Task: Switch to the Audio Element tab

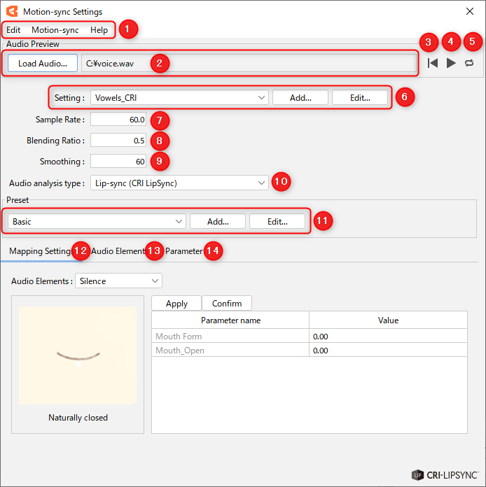Action: tap(118, 251)
